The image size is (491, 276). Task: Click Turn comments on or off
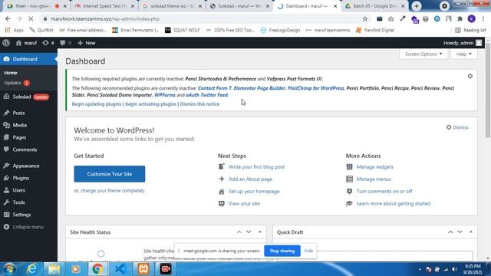[384, 191]
